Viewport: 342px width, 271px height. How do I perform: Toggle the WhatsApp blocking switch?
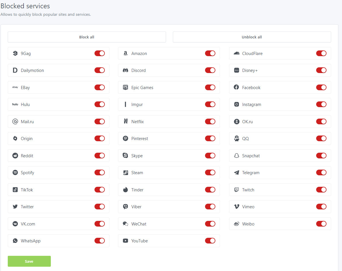[x=100, y=241]
